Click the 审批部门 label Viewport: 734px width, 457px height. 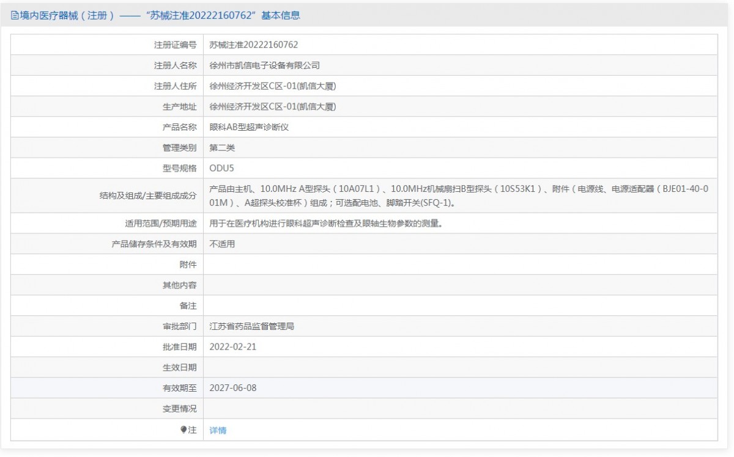click(180, 326)
